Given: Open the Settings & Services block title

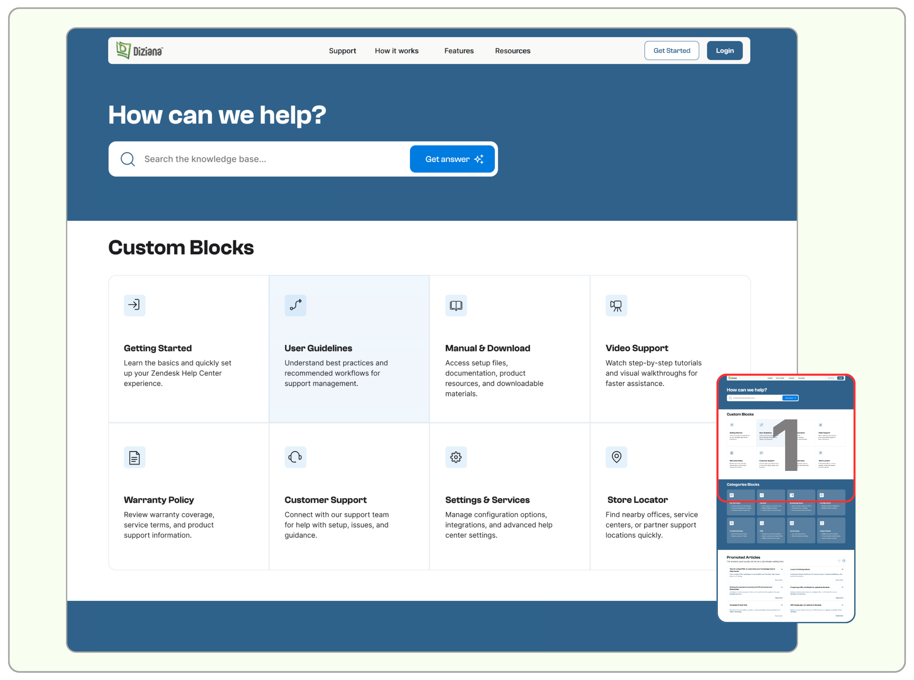Looking at the screenshot, I should click(488, 500).
